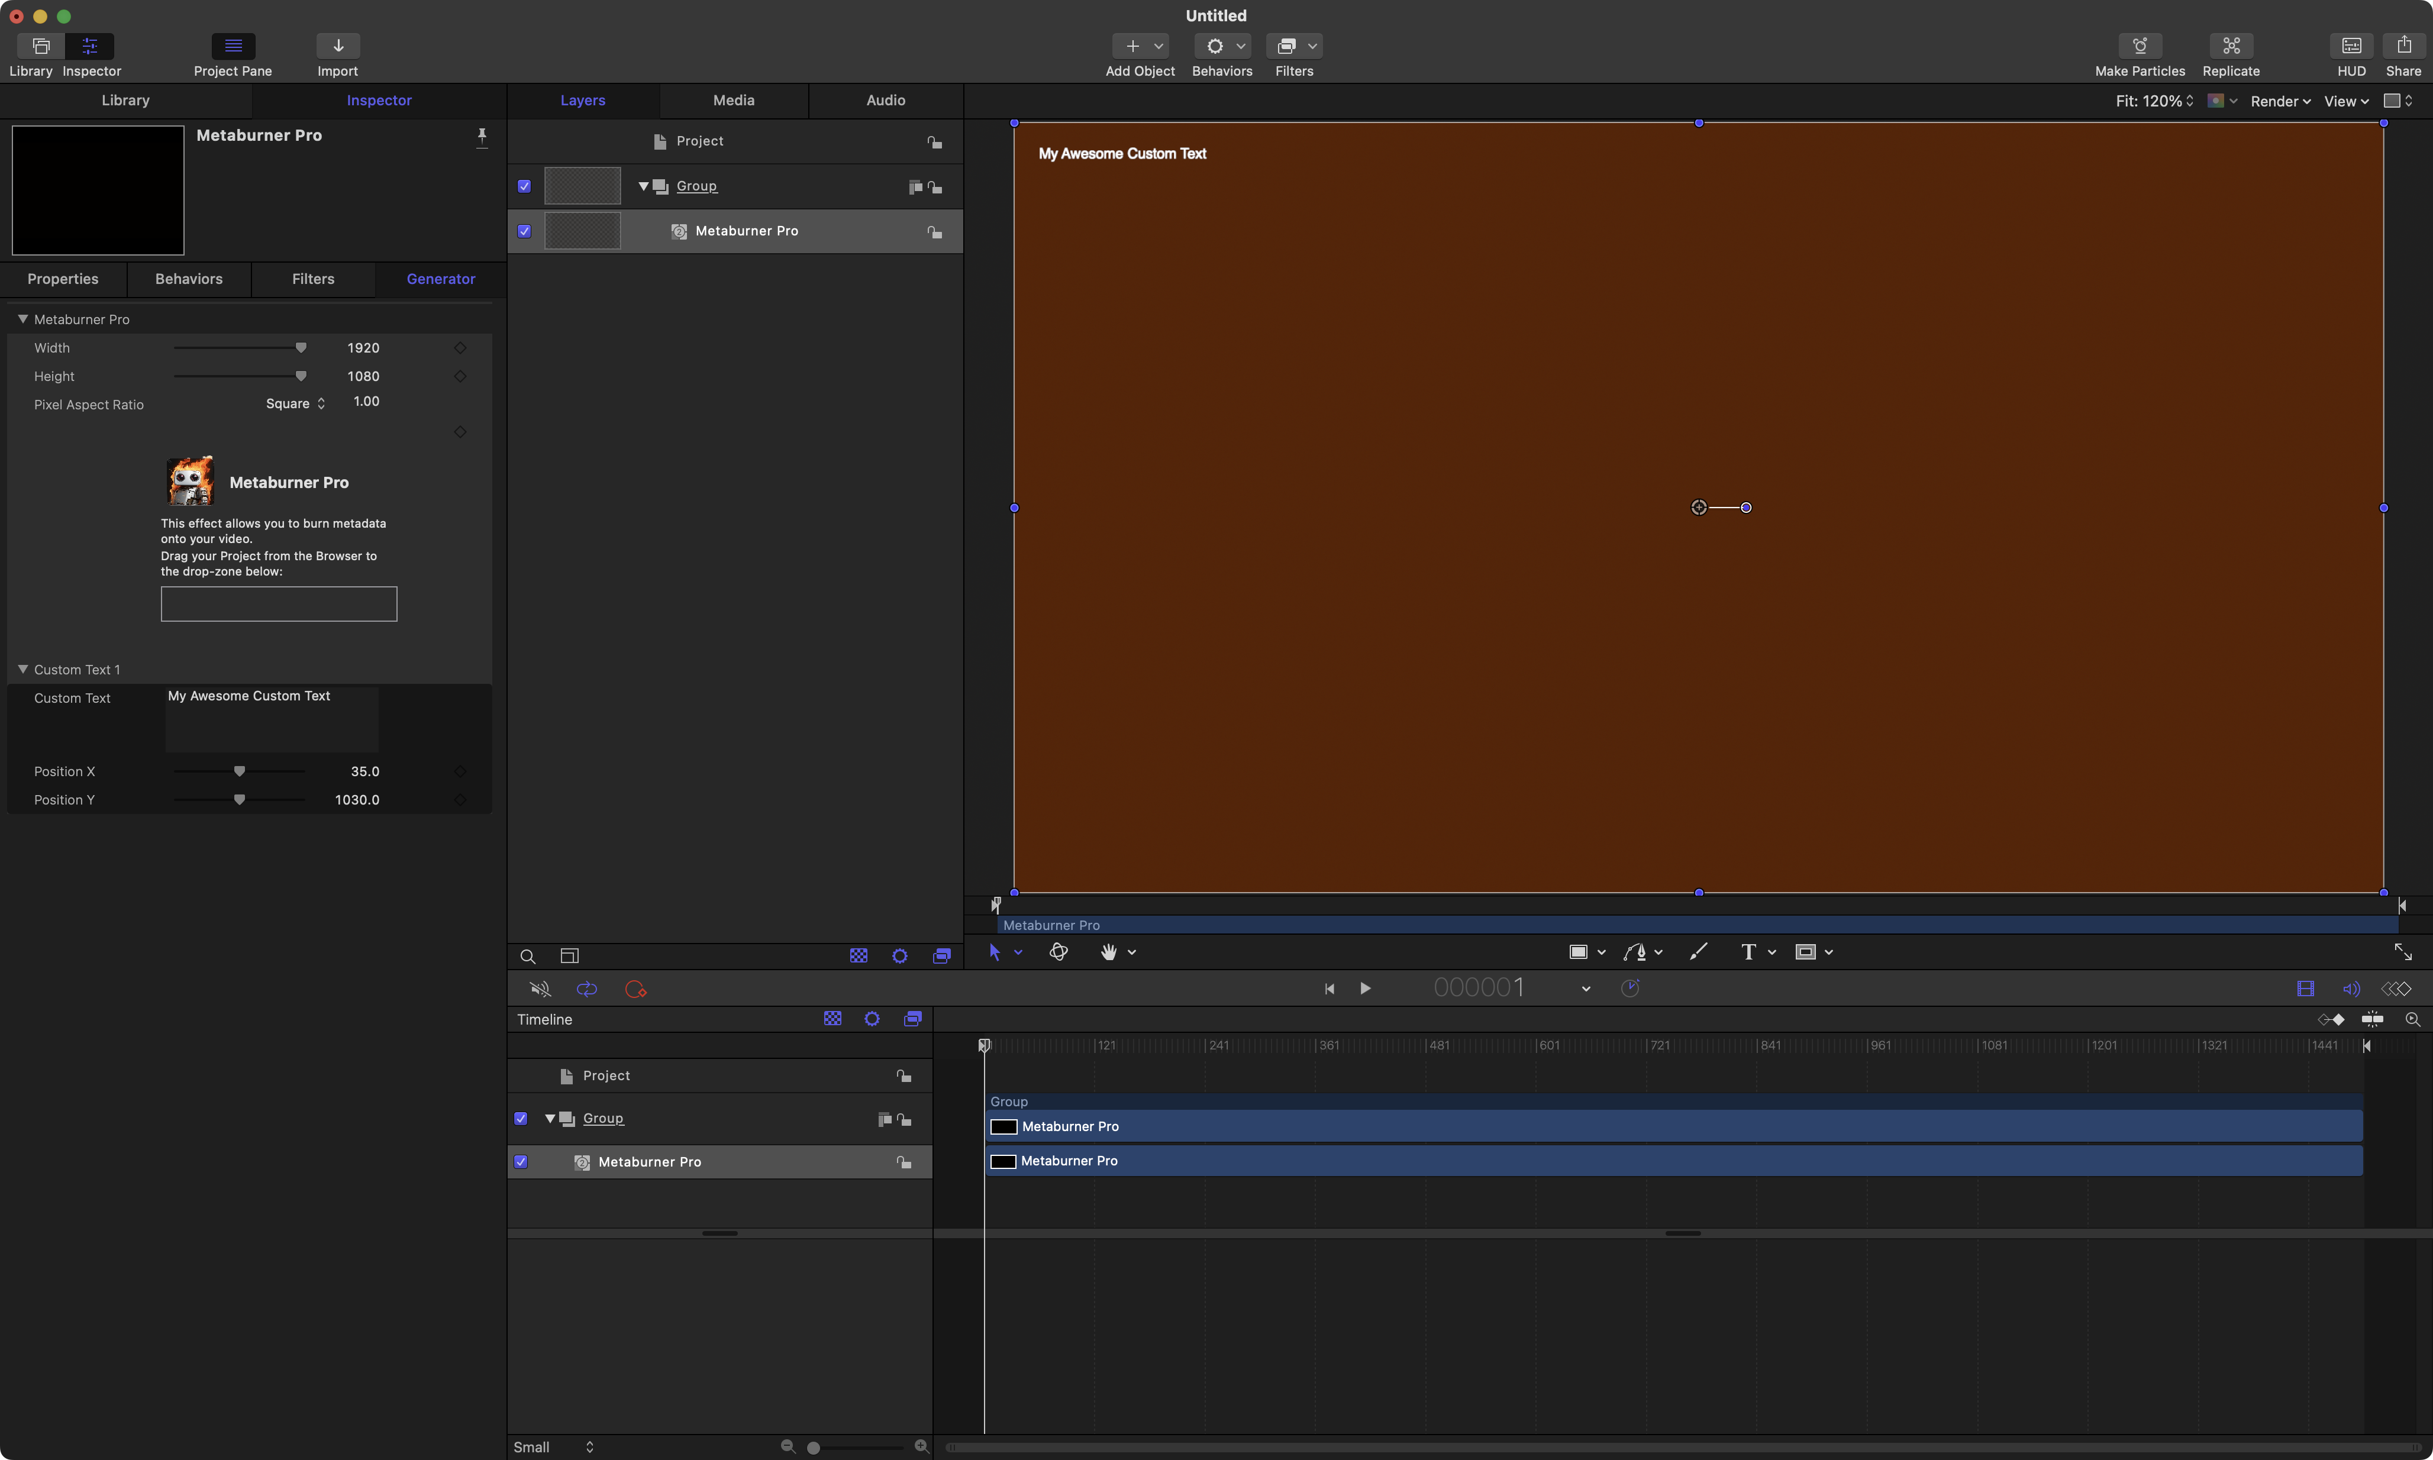Image resolution: width=2433 pixels, height=1460 pixels.
Task: Toggle playback loop icon
Action: [x=586, y=989]
